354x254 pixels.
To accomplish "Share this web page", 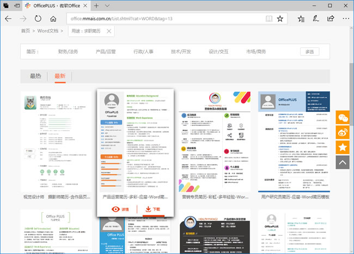I will click(331, 18).
